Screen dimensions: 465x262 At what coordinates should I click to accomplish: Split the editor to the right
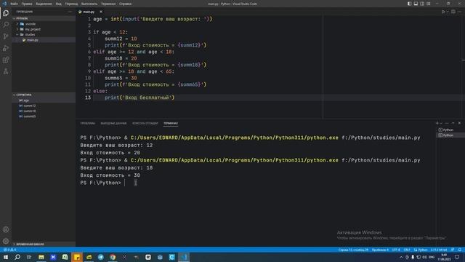point(453,12)
